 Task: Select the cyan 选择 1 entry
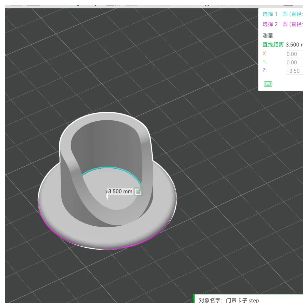point(270,14)
